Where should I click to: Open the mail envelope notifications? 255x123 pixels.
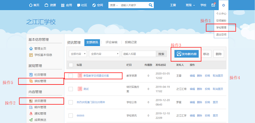213,5
